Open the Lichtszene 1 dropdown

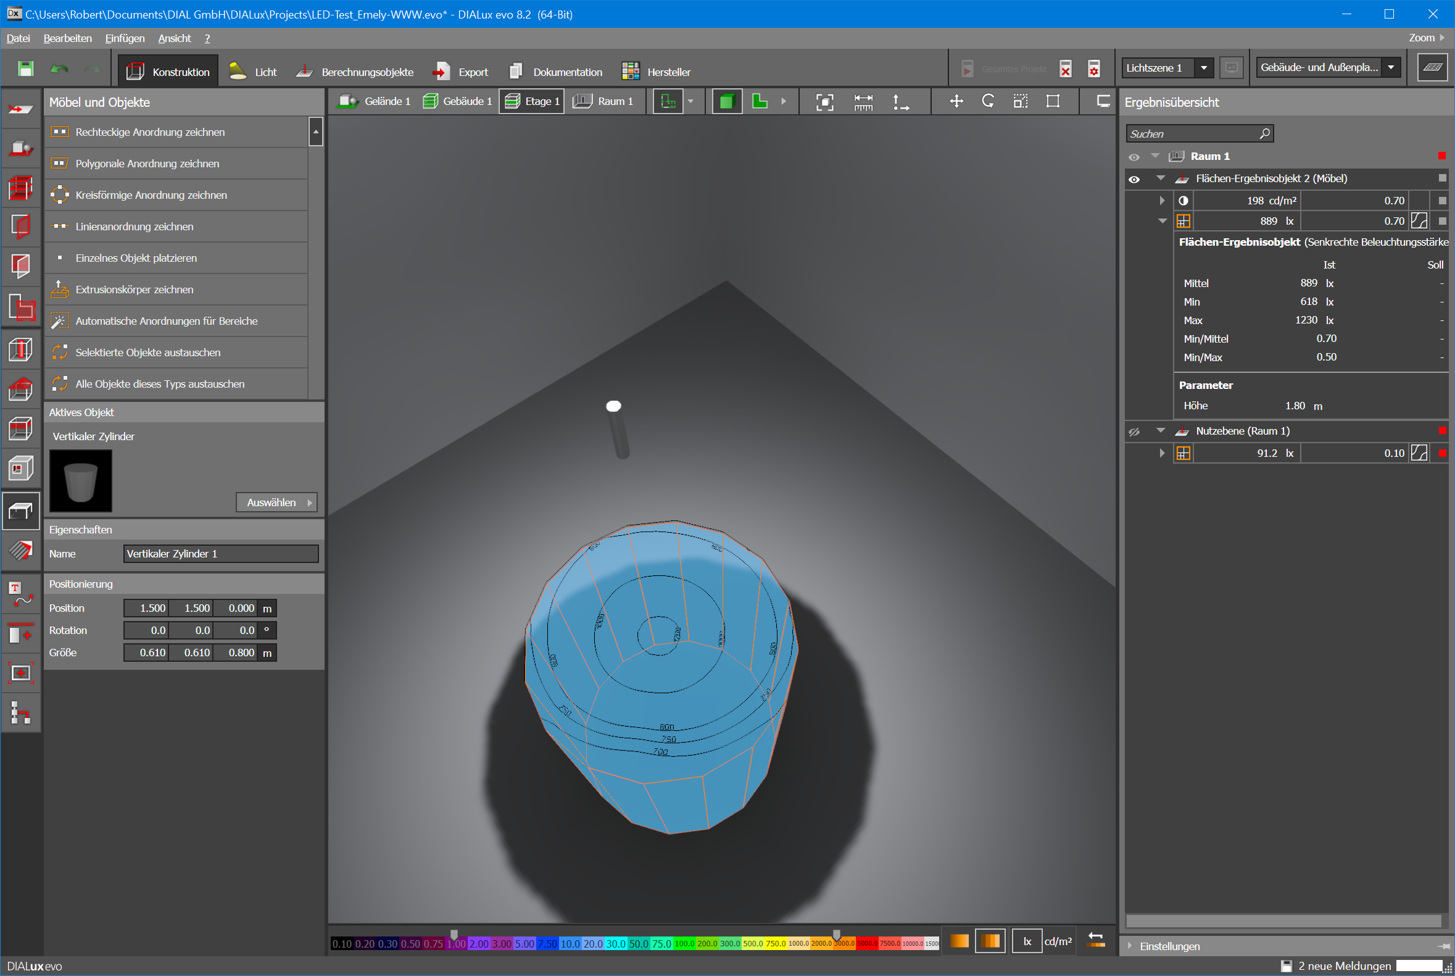[1204, 68]
